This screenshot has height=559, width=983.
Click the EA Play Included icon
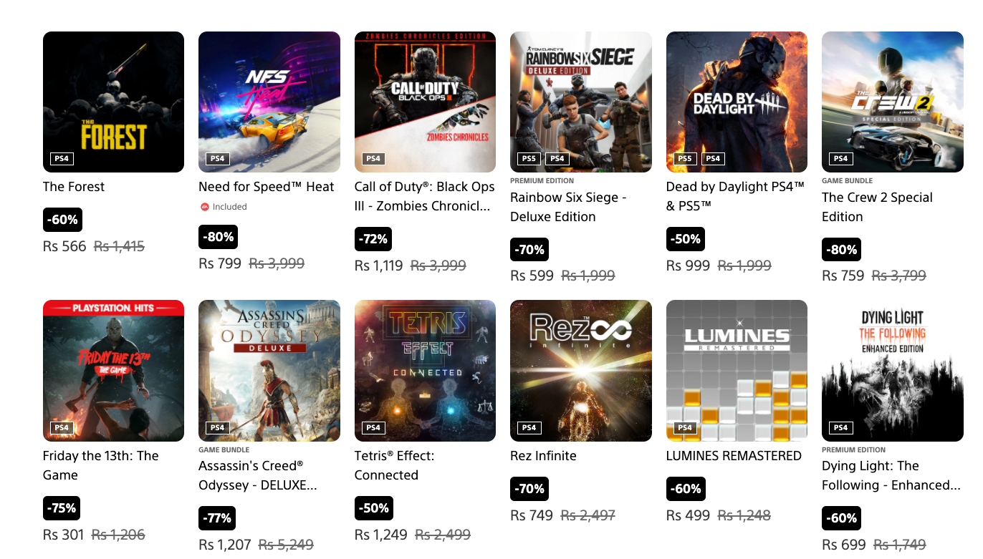pyautogui.click(x=205, y=207)
